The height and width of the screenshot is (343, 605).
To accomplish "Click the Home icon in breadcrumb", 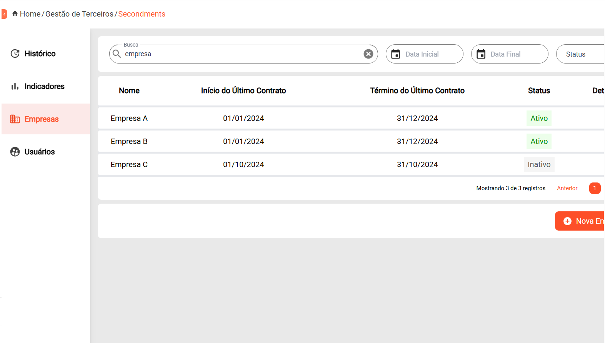I will point(15,13).
